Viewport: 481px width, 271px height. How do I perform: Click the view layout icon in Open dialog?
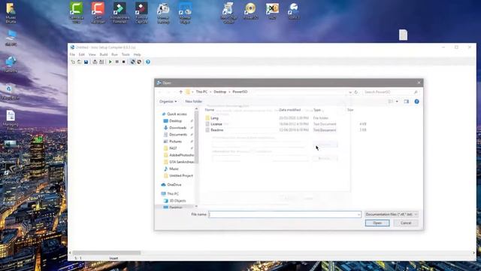391,102
